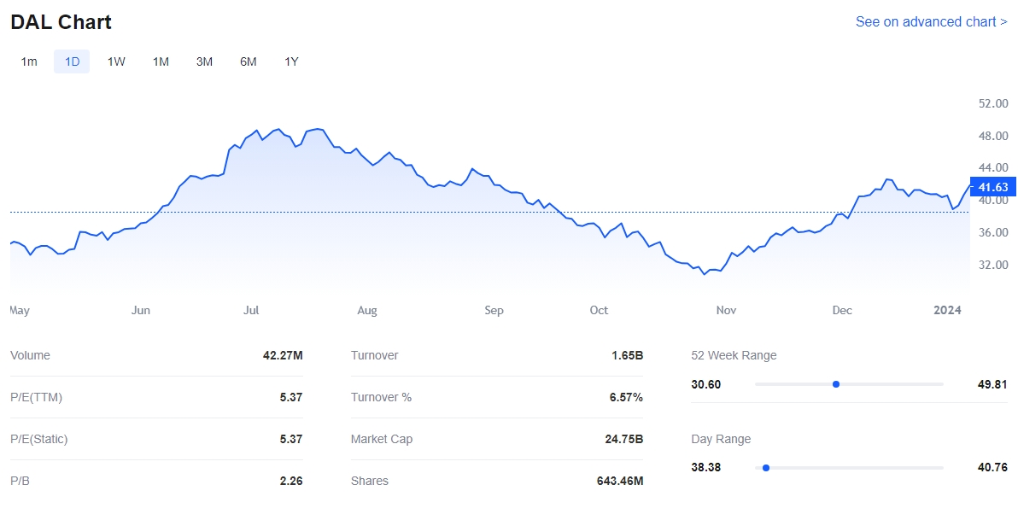The image size is (1018, 520).
Task: Open the 'See on advanced chart' link
Action: coord(931,21)
